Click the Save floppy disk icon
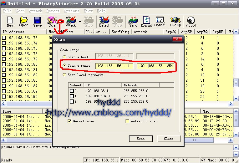239x163 pixels. point(37,22)
